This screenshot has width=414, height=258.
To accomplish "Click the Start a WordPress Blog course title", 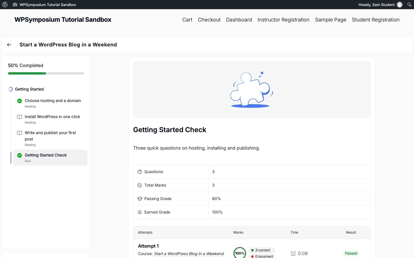I will [68, 45].
